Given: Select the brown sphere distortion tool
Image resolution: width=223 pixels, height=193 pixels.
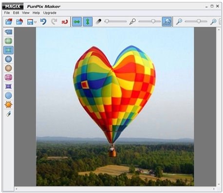Looking at the screenshot, I should [8, 68].
